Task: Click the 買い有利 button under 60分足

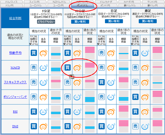Action: coord(80,22)
